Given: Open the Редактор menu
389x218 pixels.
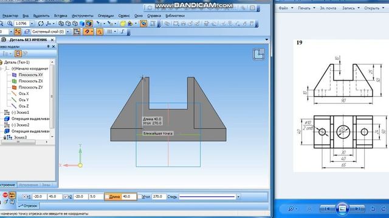Looking at the screenshot, I should pos(10,16).
